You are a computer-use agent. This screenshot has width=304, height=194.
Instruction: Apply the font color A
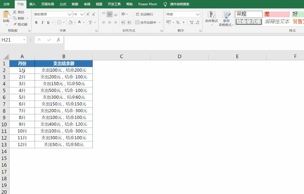(79, 22)
